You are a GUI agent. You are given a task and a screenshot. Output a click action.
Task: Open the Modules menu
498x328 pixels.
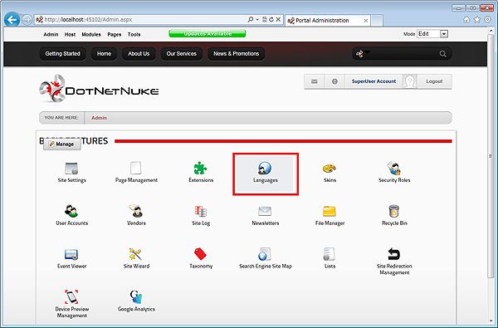pos(91,34)
